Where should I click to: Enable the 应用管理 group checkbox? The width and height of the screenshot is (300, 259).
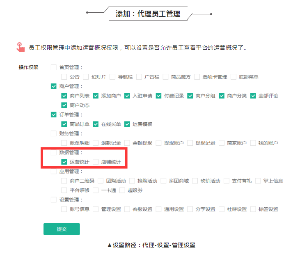pos(54,171)
